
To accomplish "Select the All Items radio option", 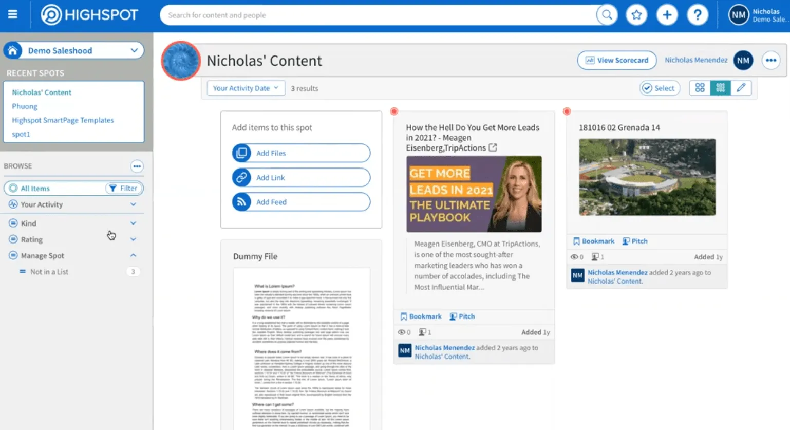I will tap(13, 188).
